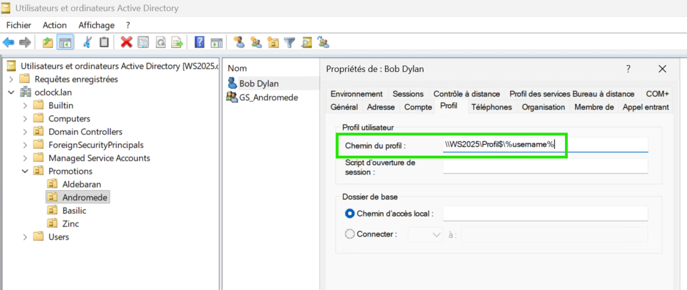The image size is (687, 290).
Task: Click the 'Chemin du profil' text field
Action: coord(545,145)
